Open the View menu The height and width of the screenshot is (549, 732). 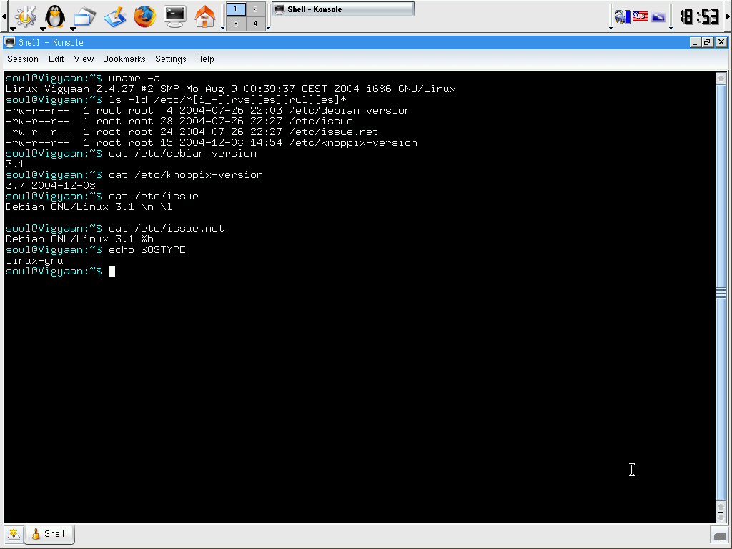84,59
